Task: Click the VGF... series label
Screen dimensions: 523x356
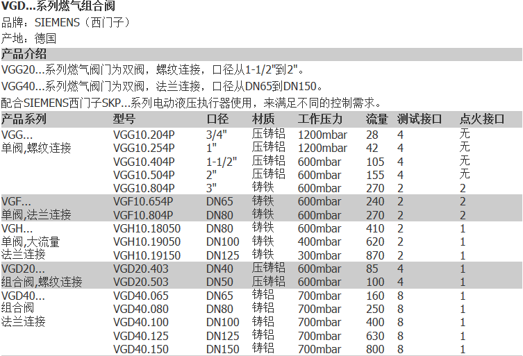Action: coord(16,202)
